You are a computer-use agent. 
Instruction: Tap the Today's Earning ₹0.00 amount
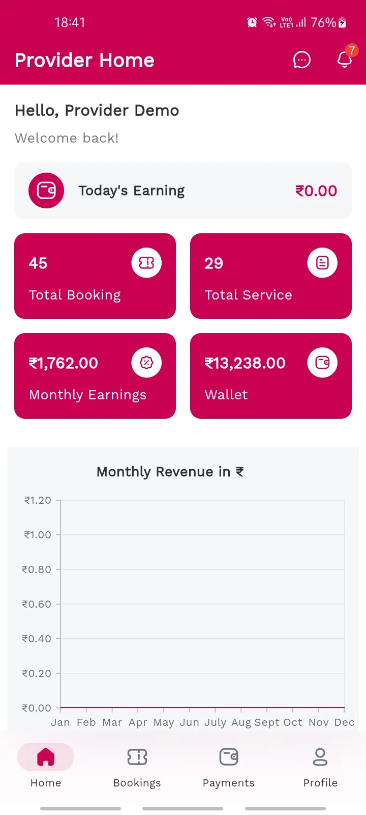point(316,191)
